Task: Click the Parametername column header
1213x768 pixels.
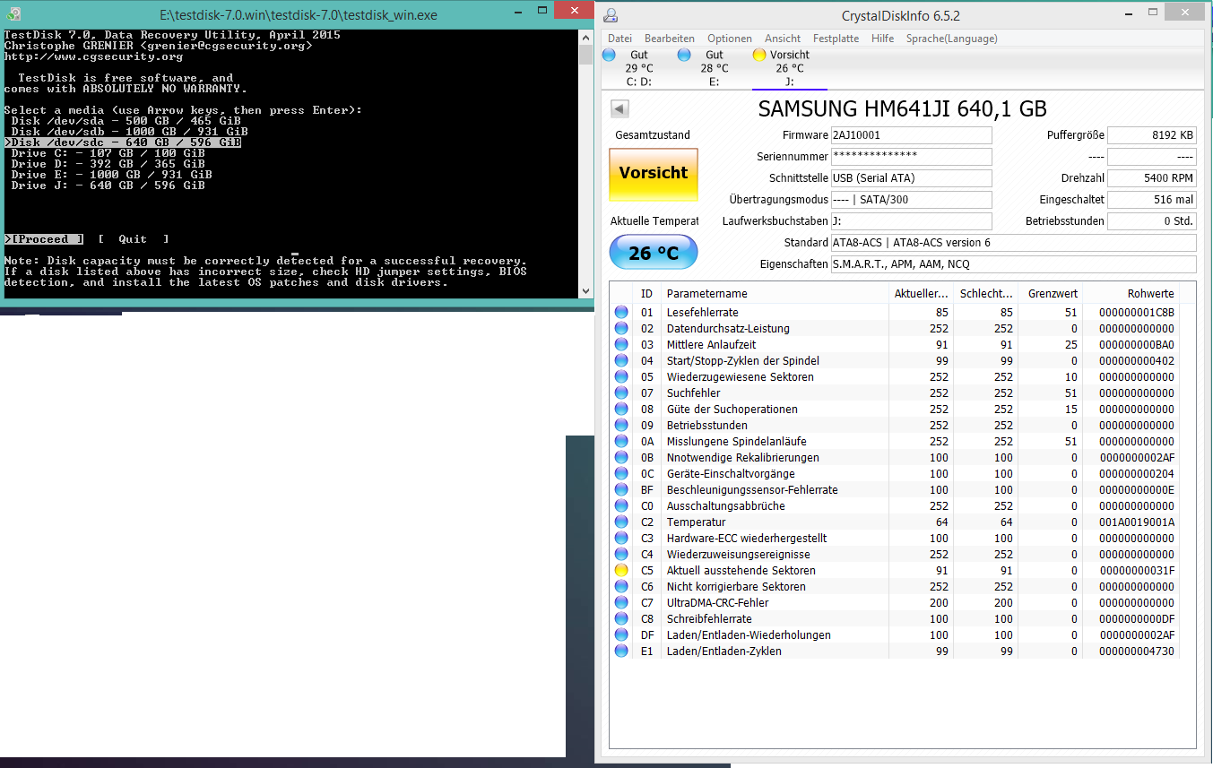Action: coord(775,294)
